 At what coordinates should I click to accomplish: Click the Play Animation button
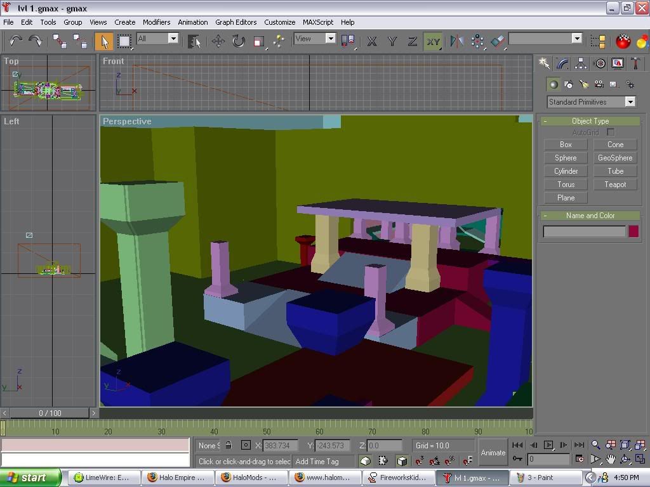tap(548, 445)
